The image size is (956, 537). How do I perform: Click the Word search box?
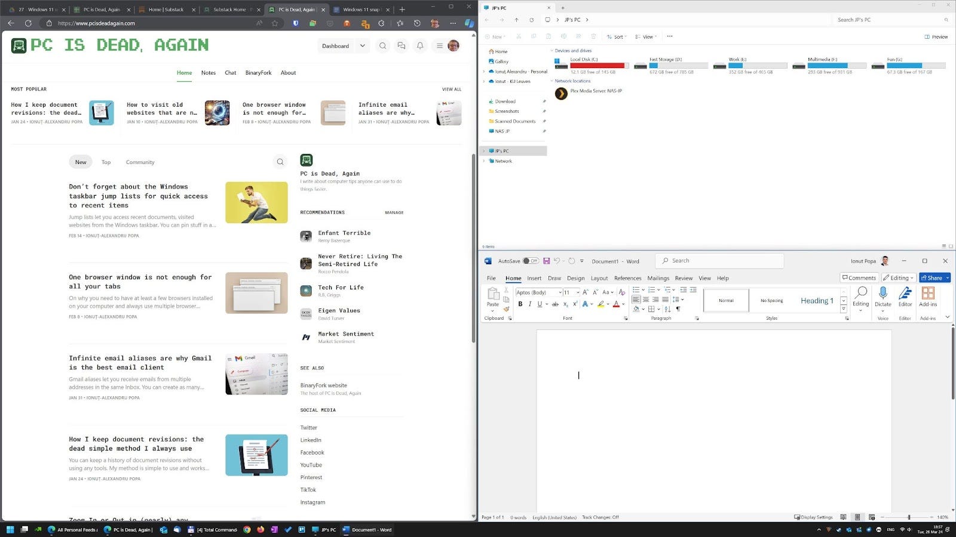click(x=719, y=261)
